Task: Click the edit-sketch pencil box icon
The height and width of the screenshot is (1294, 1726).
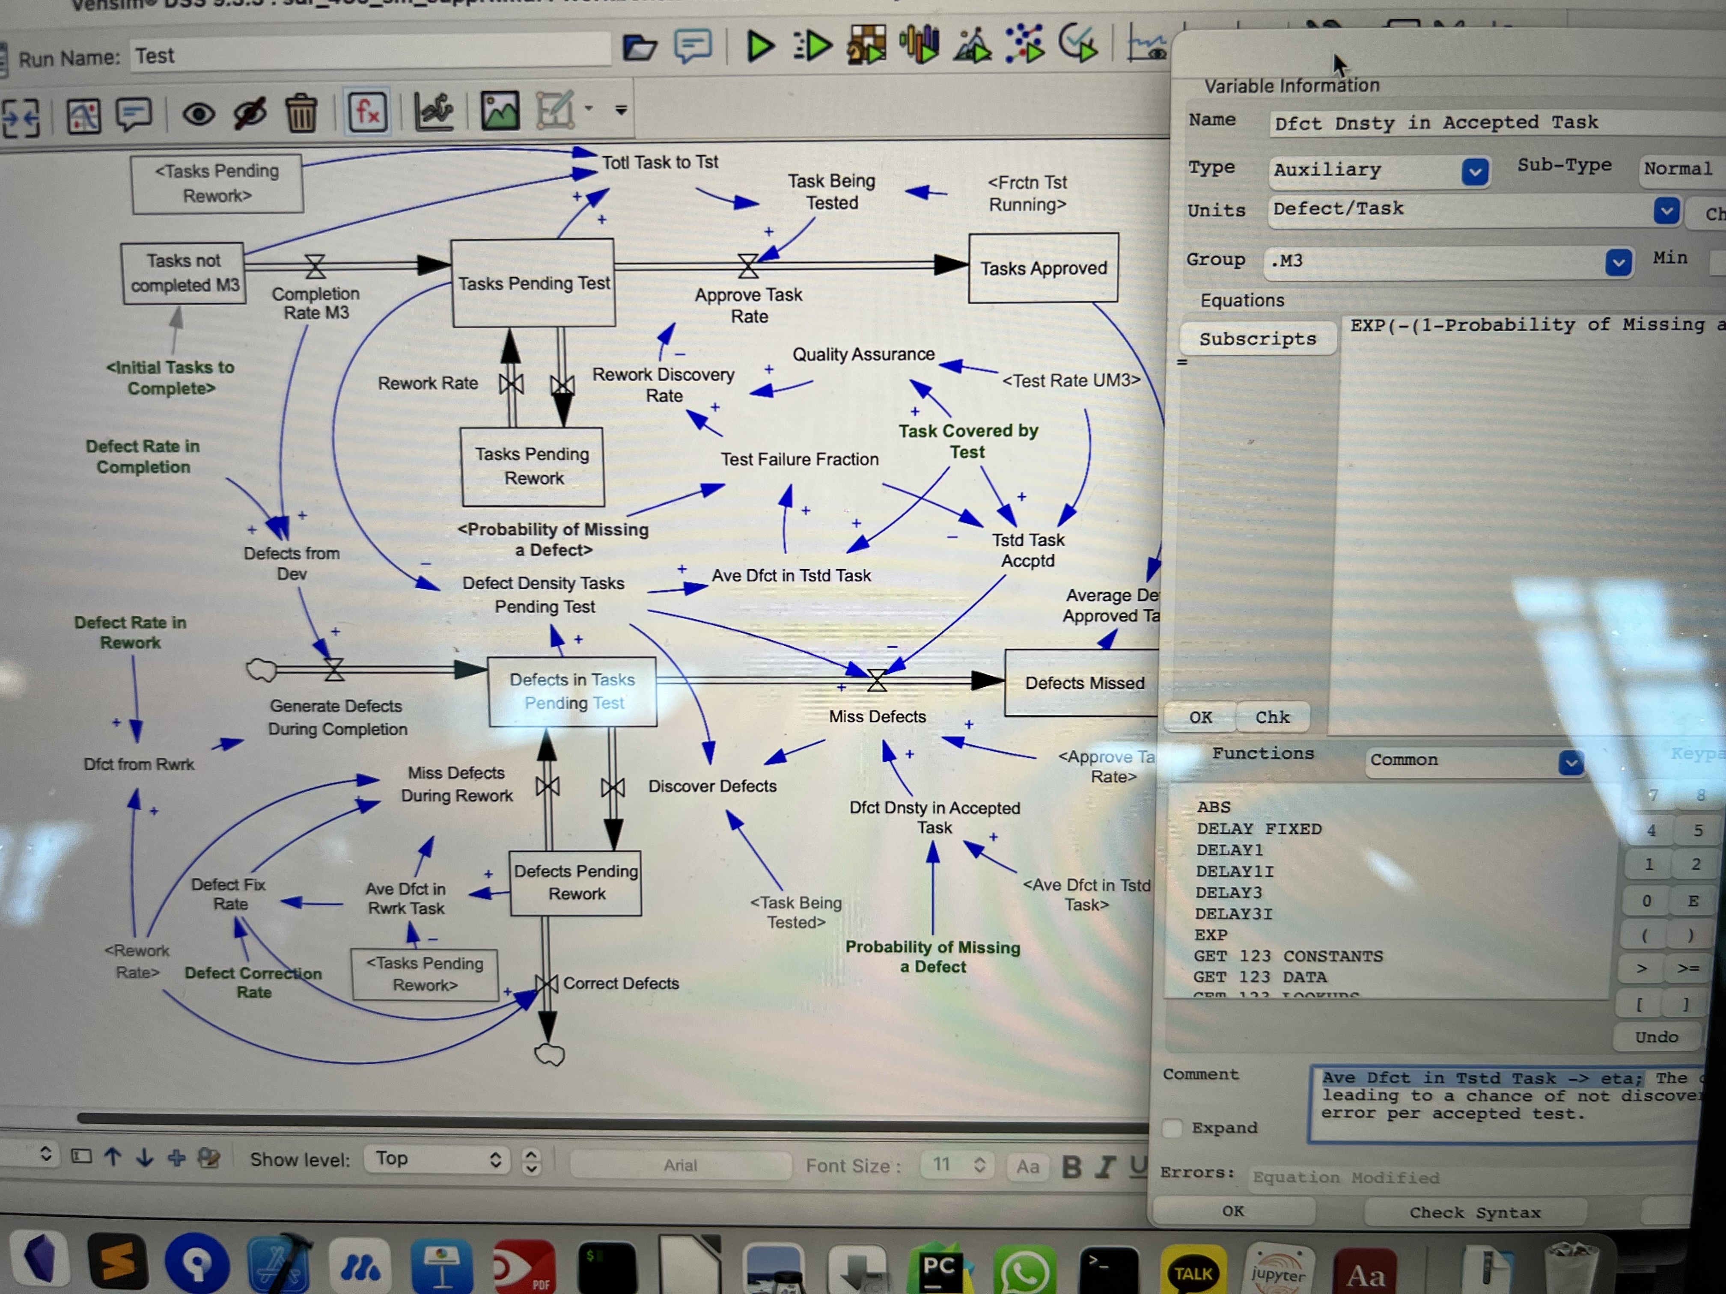Action: (555, 109)
